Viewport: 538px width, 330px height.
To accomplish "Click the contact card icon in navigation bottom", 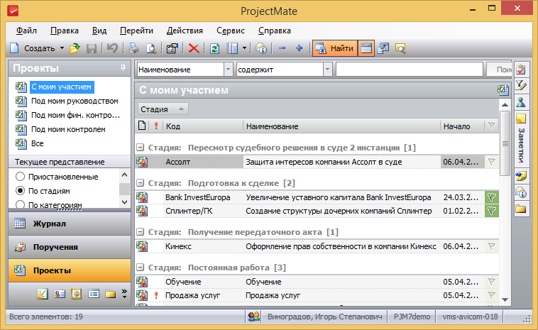I will click(x=60, y=294).
